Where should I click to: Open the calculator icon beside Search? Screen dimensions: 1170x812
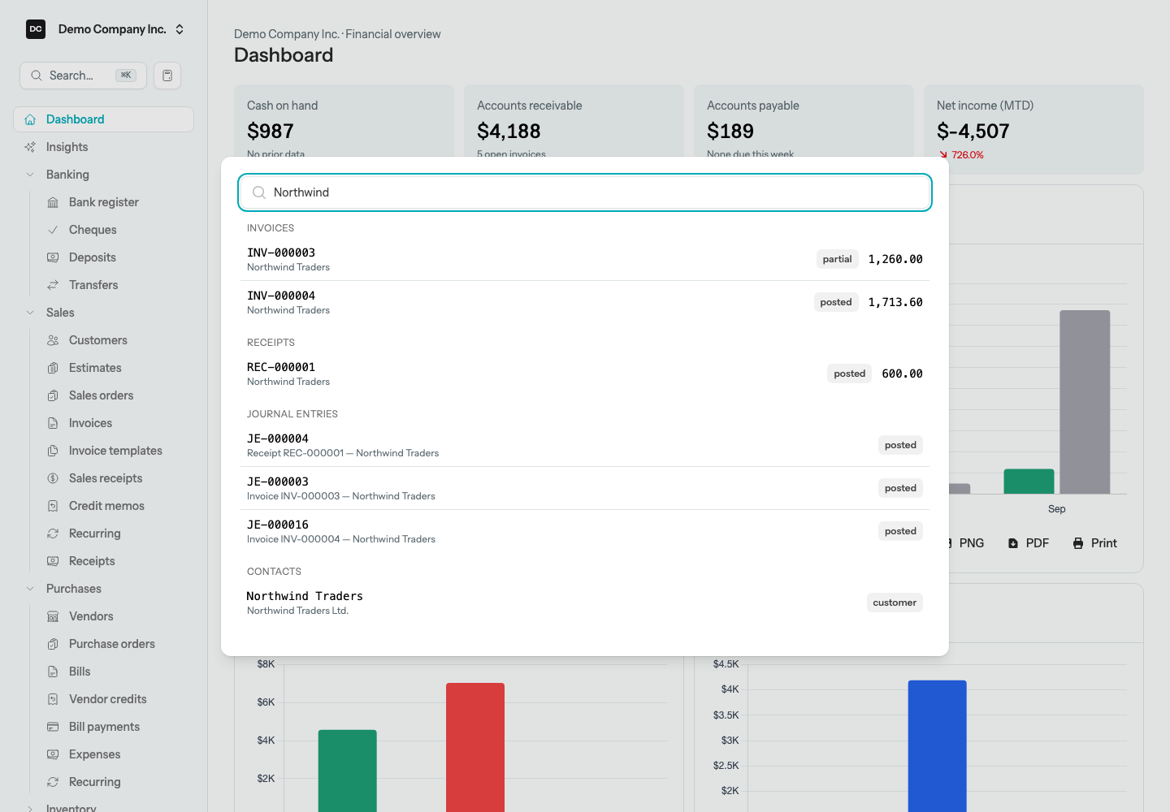coord(167,76)
